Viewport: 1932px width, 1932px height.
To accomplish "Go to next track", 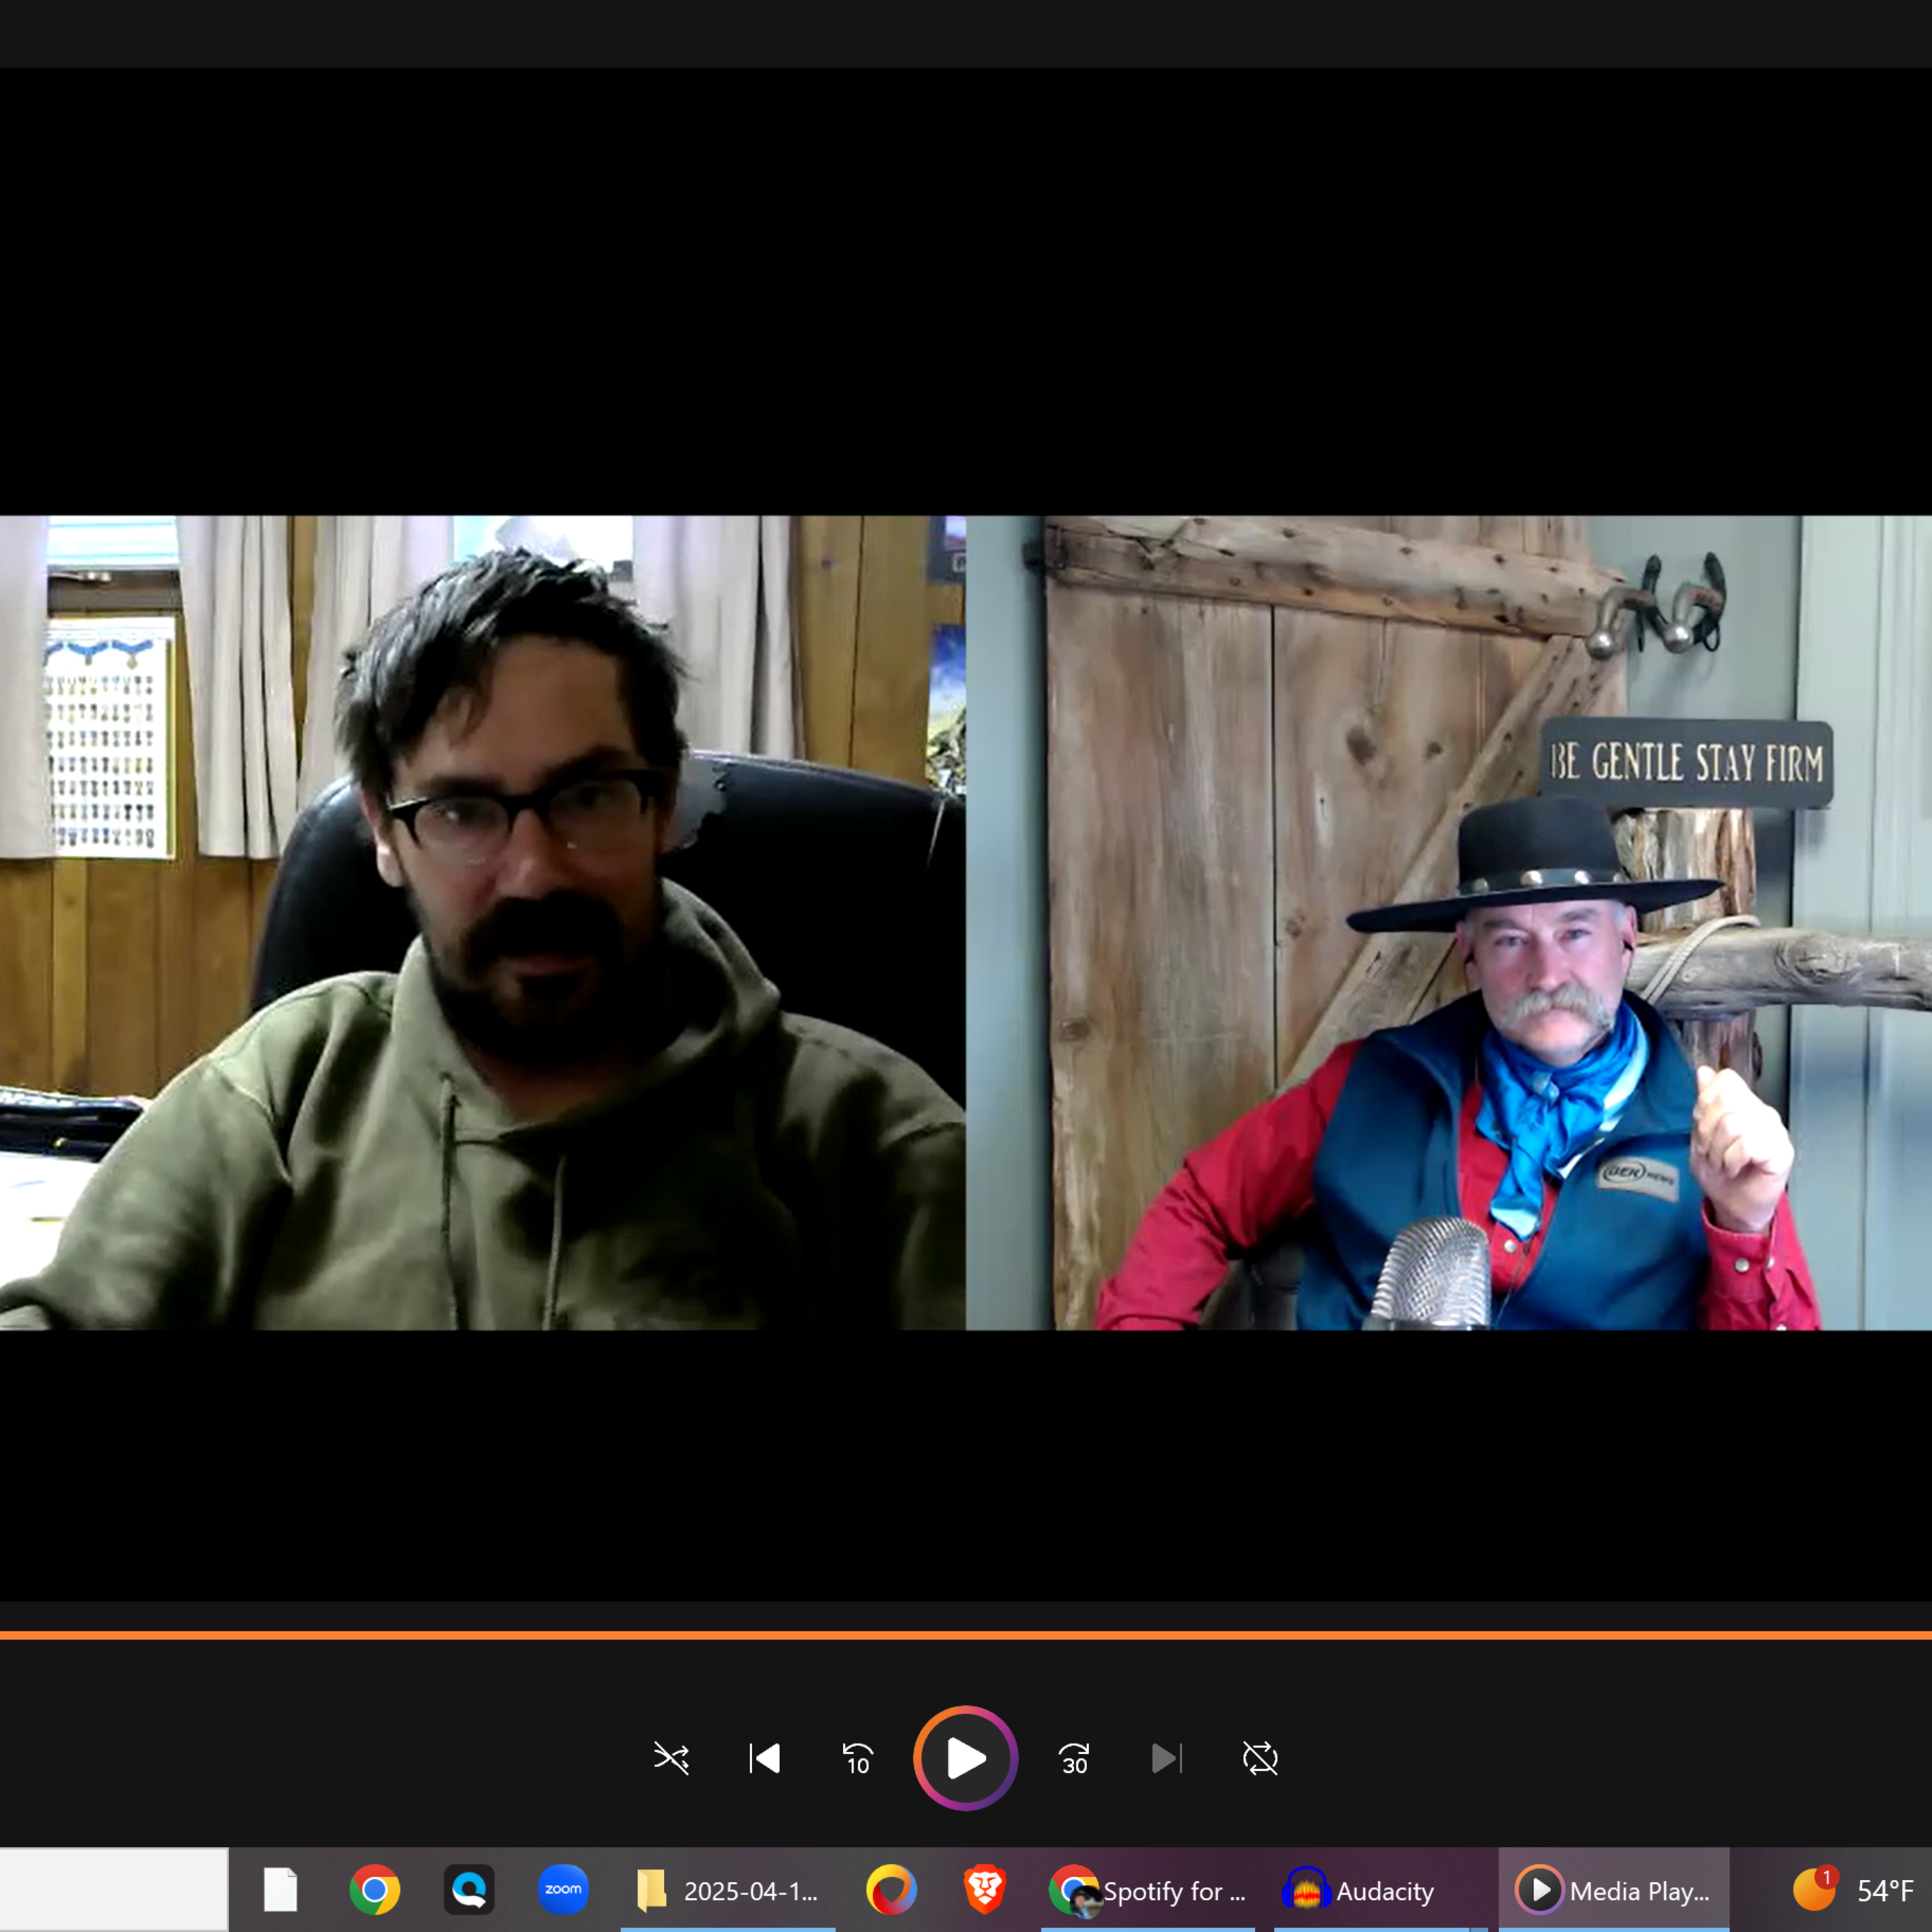I will 1166,1758.
